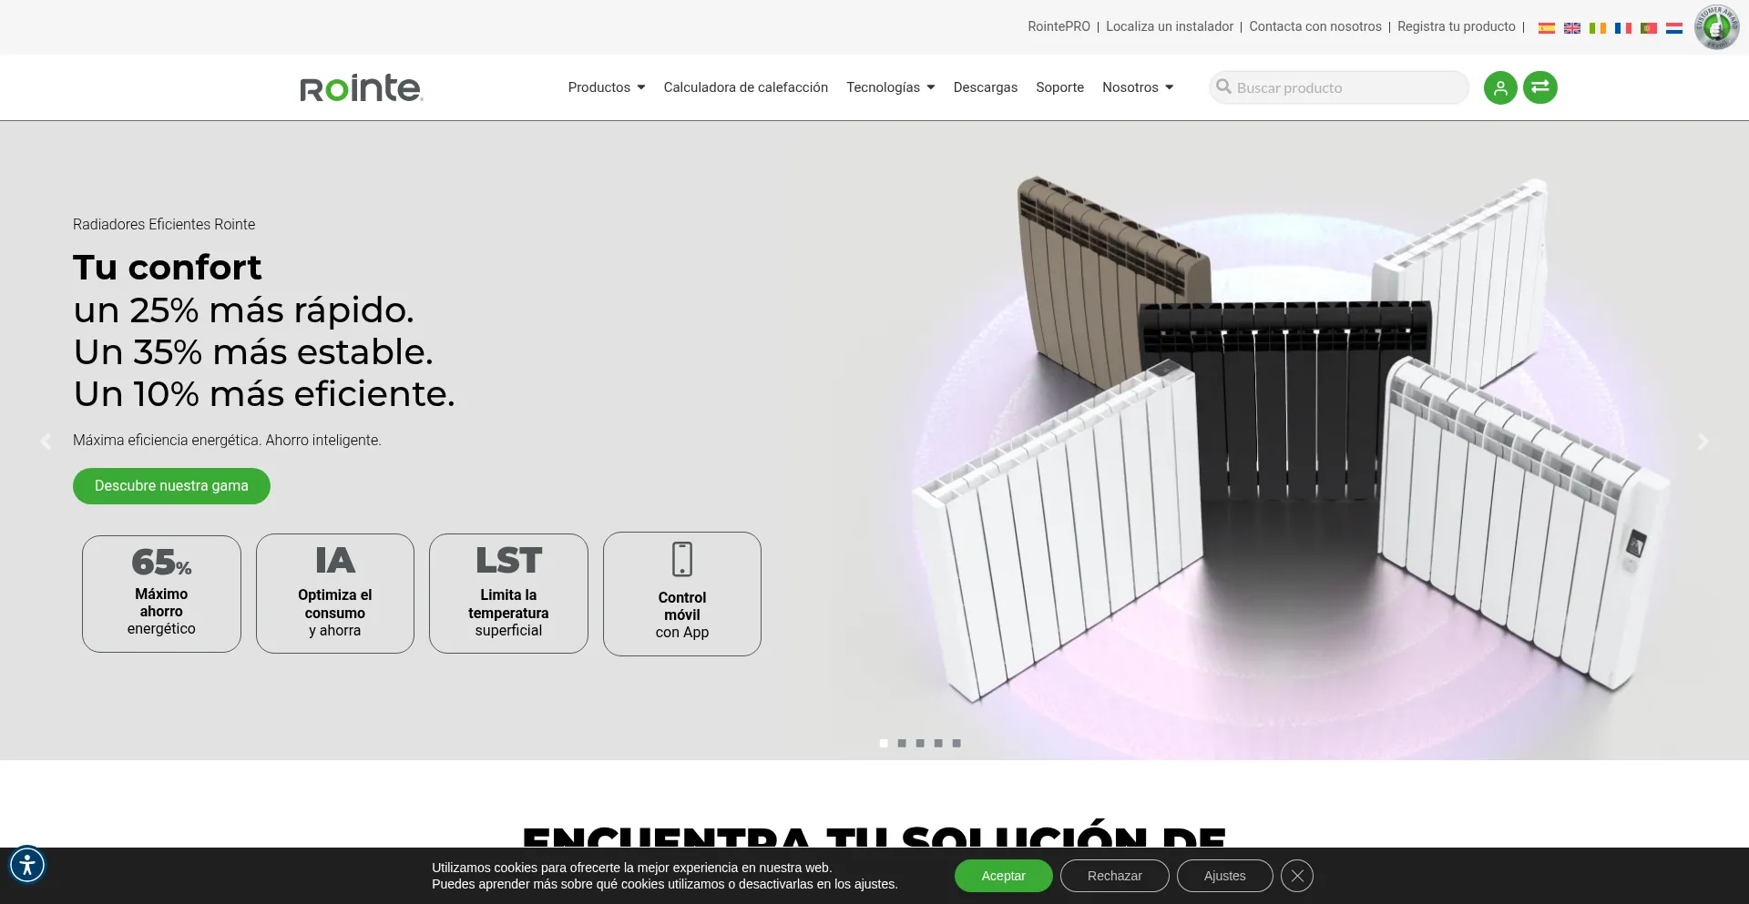Switch language using the UK flag icon
This screenshot has width=1749, height=904.
(1572, 27)
